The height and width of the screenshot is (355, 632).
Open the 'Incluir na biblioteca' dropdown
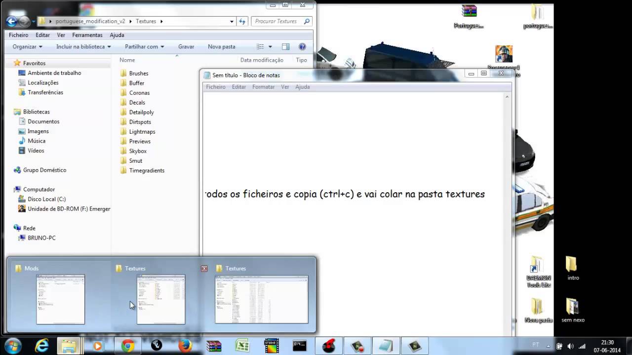click(x=83, y=47)
